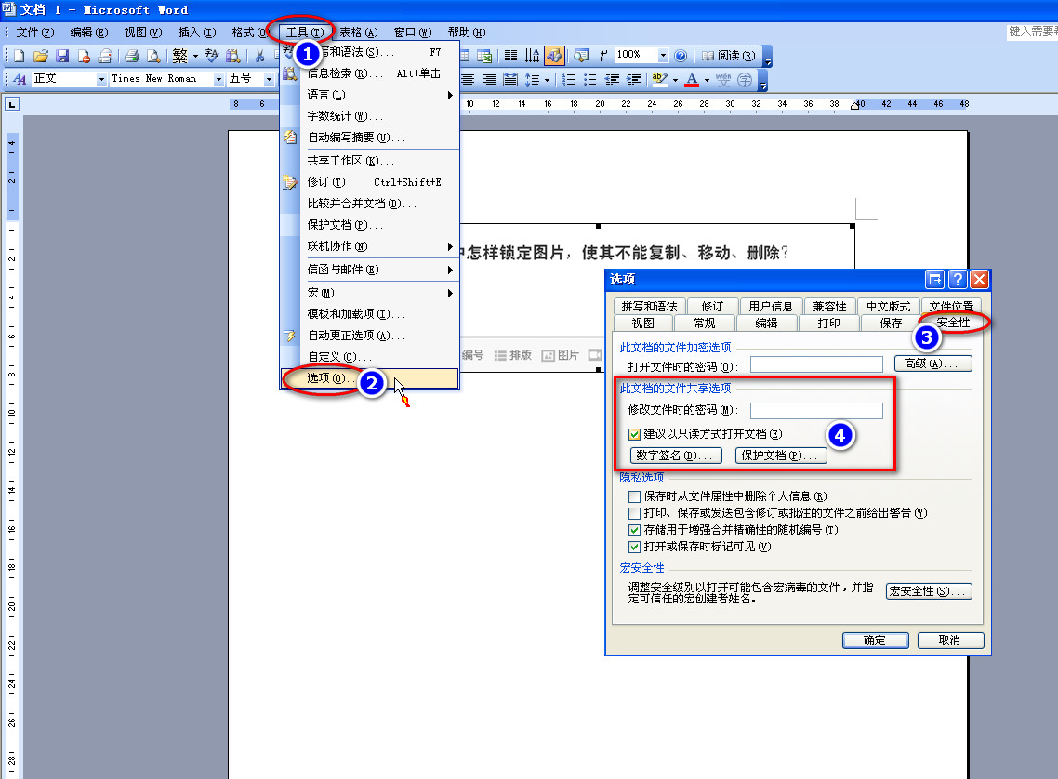Open the Times New Roman font dropdown
The width and height of the screenshot is (1058, 779).
pyautogui.click(x=218, y=78)
